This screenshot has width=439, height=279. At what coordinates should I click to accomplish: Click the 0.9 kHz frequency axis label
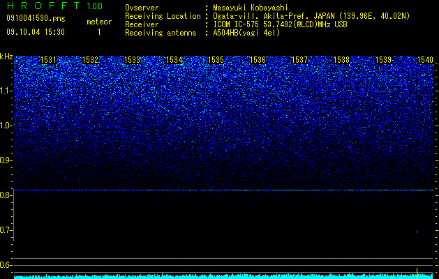(6, 160)
